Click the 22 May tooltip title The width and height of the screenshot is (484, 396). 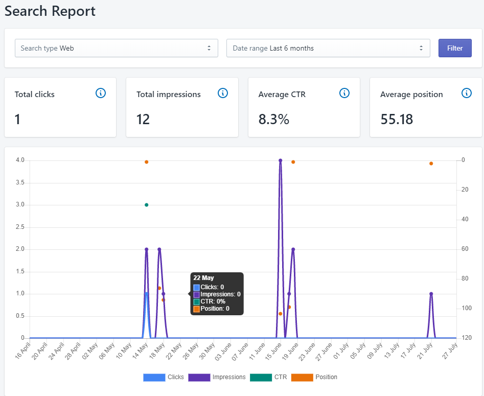(204, 278)
